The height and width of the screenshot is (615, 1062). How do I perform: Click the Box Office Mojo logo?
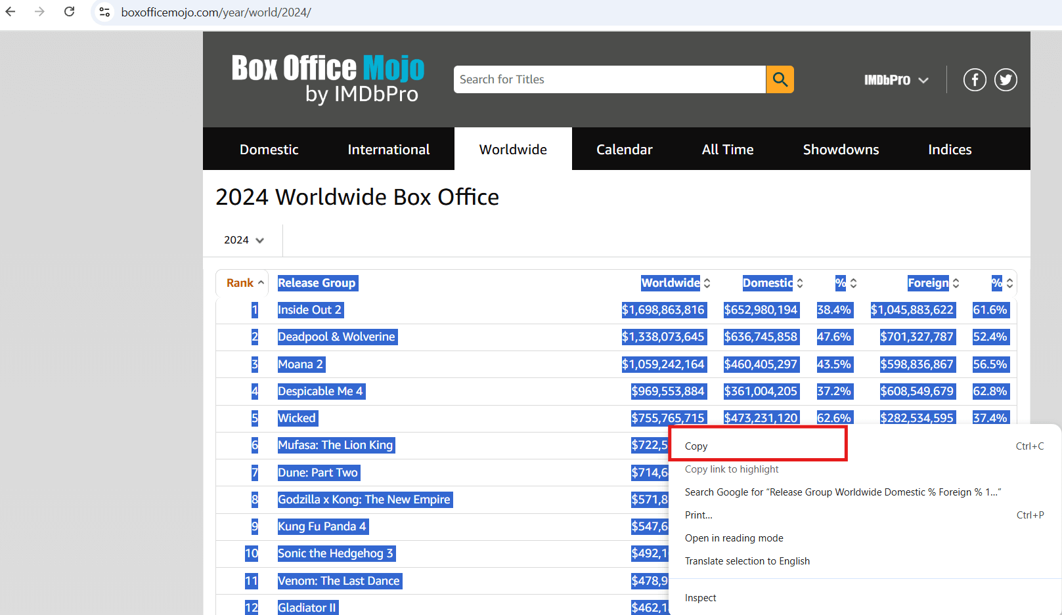click(x=328, y=79)
